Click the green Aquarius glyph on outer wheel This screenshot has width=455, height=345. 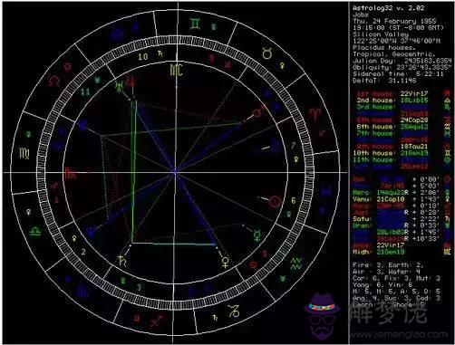click(295, 264)
